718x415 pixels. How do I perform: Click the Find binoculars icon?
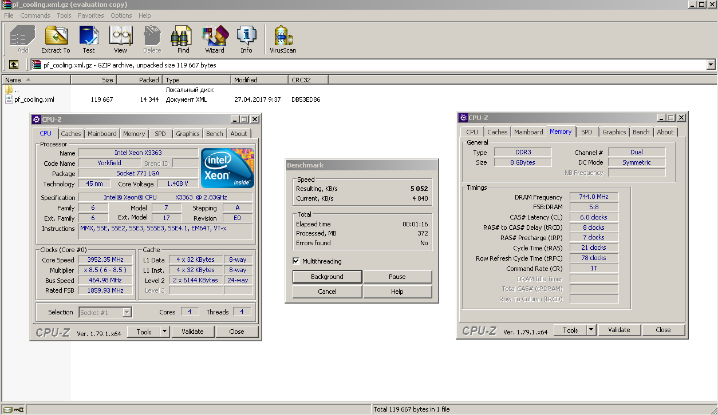pos(183,39)
